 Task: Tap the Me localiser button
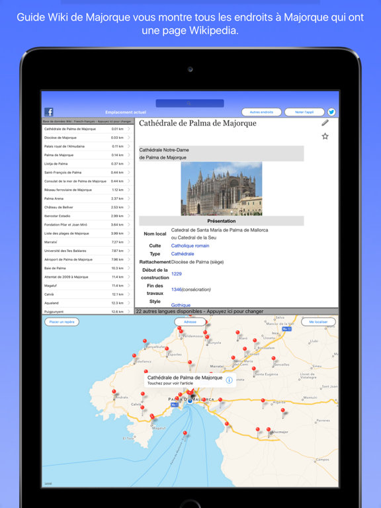318,322
